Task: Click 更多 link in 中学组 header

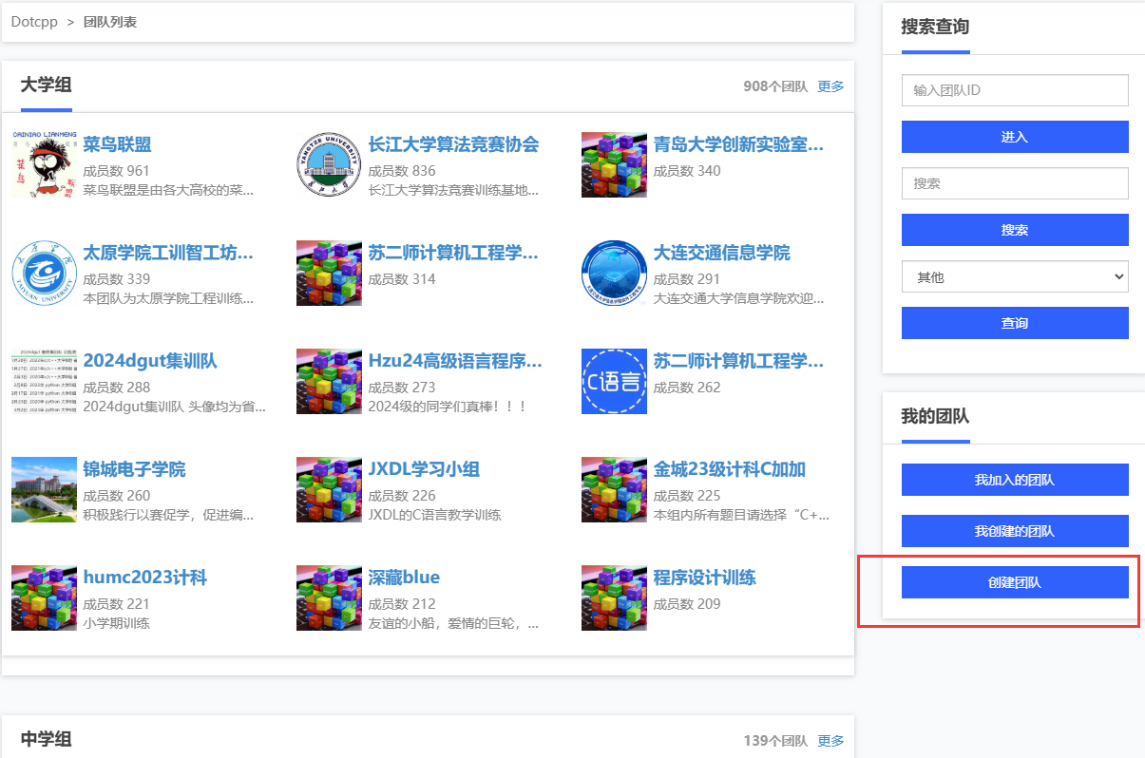Action: click(830, 741)
